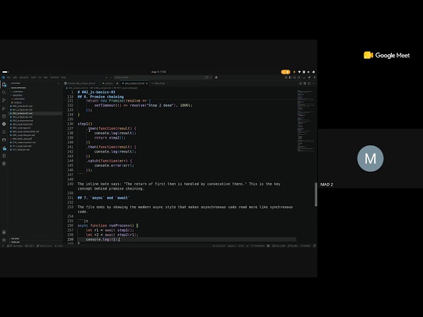This screenshot has width=423, height=317.
Task: Open the Run and Debug view
Action: tap(4, 108)
